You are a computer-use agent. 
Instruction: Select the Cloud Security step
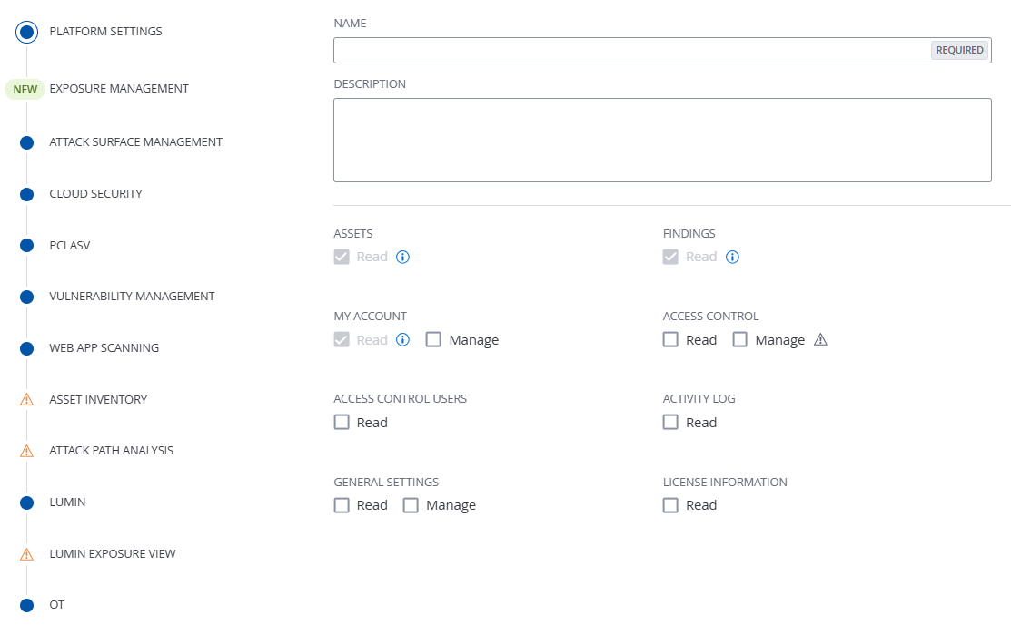coord(95,194)
